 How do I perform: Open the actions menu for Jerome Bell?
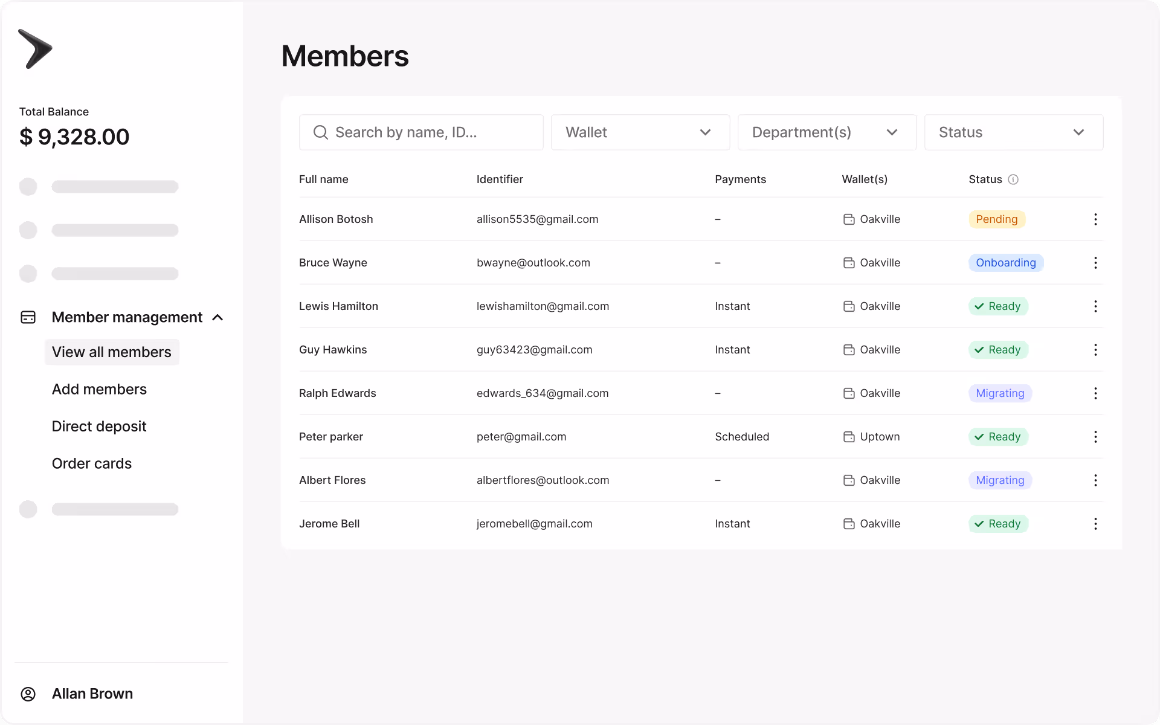(x=1095, y=524)
